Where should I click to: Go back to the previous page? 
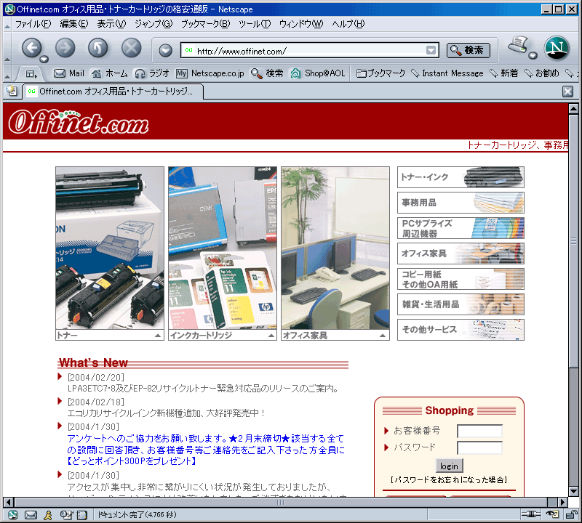(x=31, y=47)
